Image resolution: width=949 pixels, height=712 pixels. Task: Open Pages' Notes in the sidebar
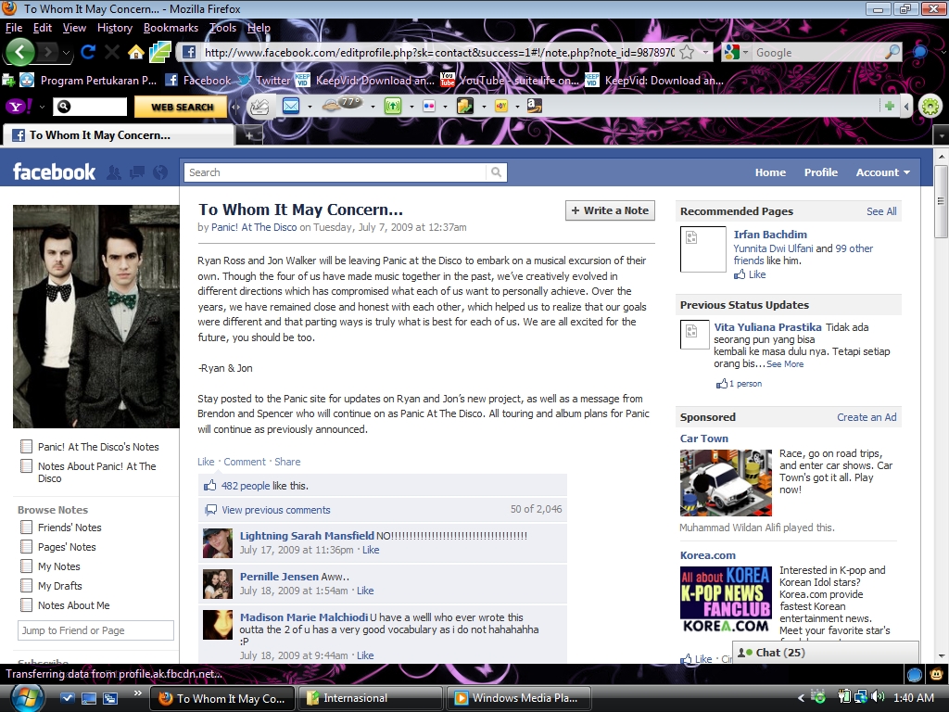[67, 547]
